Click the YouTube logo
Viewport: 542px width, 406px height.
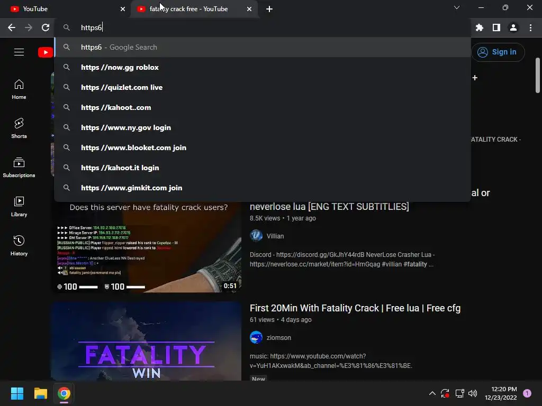(46, 52)
